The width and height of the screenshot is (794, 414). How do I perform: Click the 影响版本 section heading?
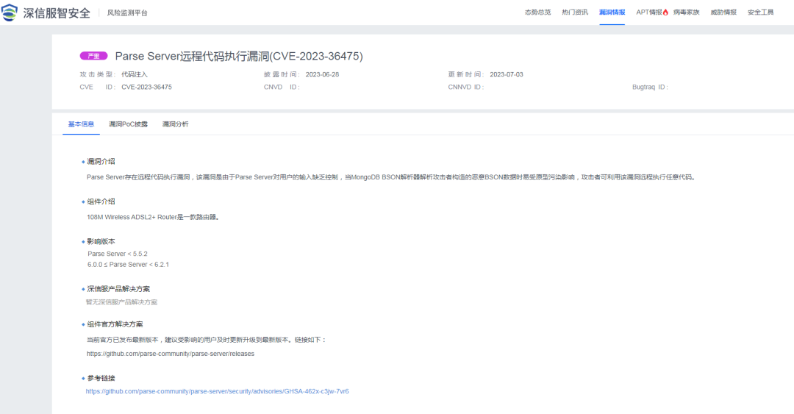pyautogui.click(x=101, y=242)
